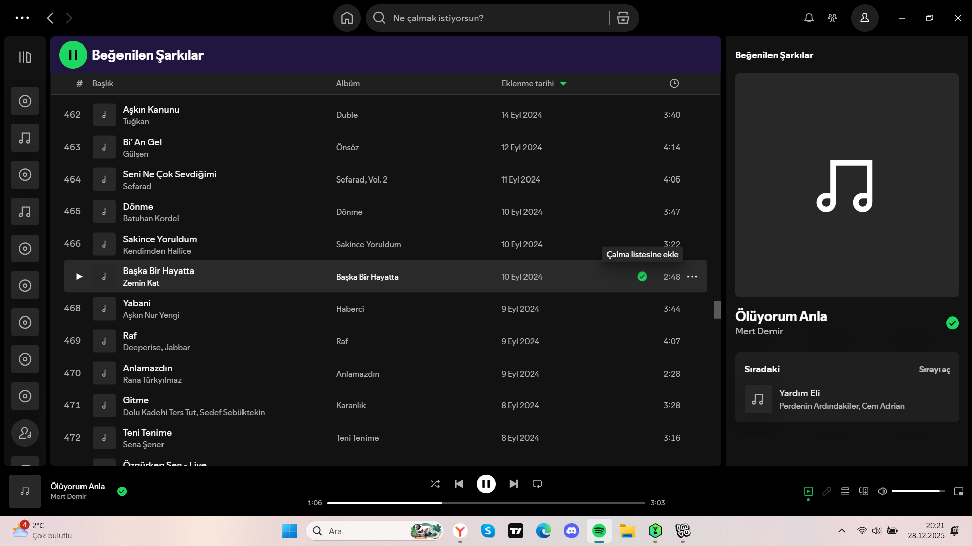Mute with the volume speaker icon
The width and height of the screenshot is (972, 546).
click(x=882, y=491)
